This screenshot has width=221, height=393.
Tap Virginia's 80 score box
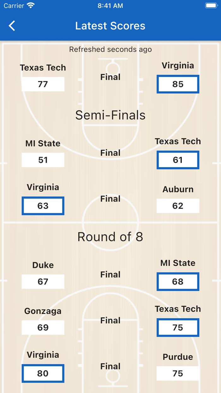click(43, 373)
